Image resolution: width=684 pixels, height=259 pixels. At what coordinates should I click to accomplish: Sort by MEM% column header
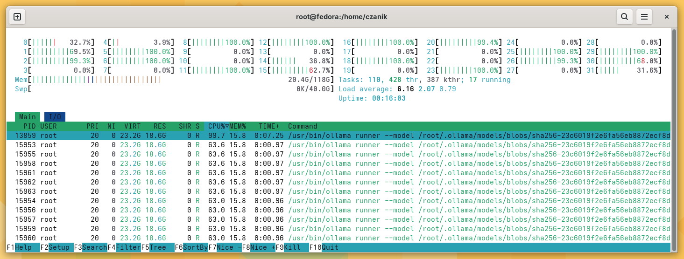click(238, 126)
